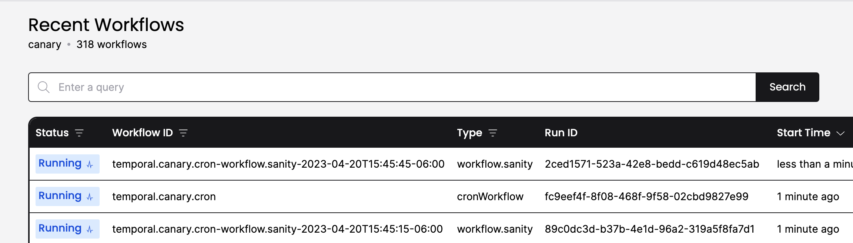The width and height of the screenshot is (853, 243).
Task: Toggle the Start Time sort chevron
Action: point(840,133)
